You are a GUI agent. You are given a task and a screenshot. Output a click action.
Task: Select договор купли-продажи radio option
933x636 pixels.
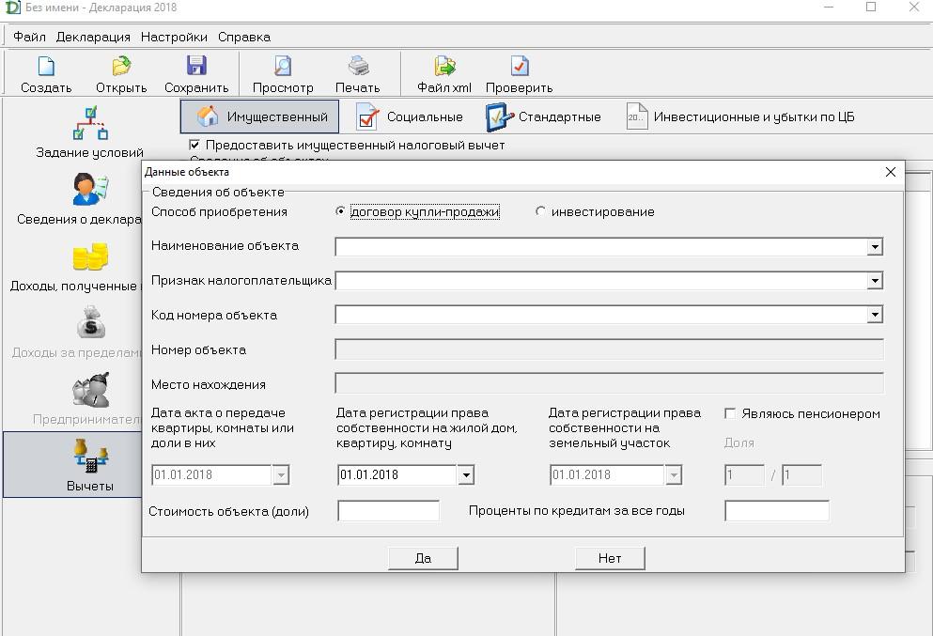click(x=340, y=211)
